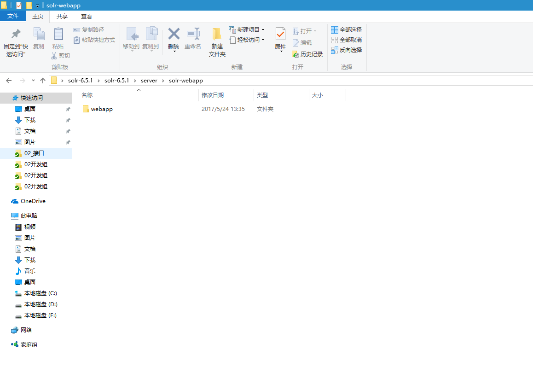Open the Easy access (轻松访问) dropdown

point(247,40)
